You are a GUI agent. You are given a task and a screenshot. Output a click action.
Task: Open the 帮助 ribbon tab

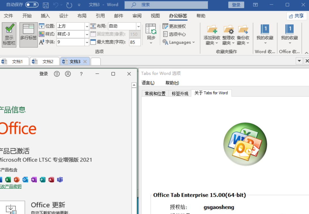(x=201, y=16)
